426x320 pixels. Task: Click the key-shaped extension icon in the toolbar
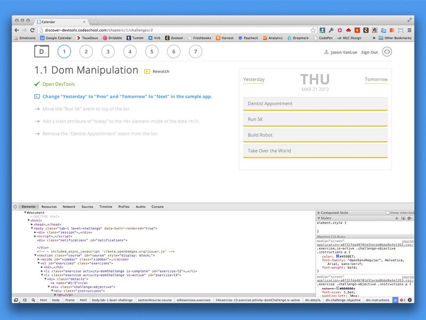click(x=331, y=30)
